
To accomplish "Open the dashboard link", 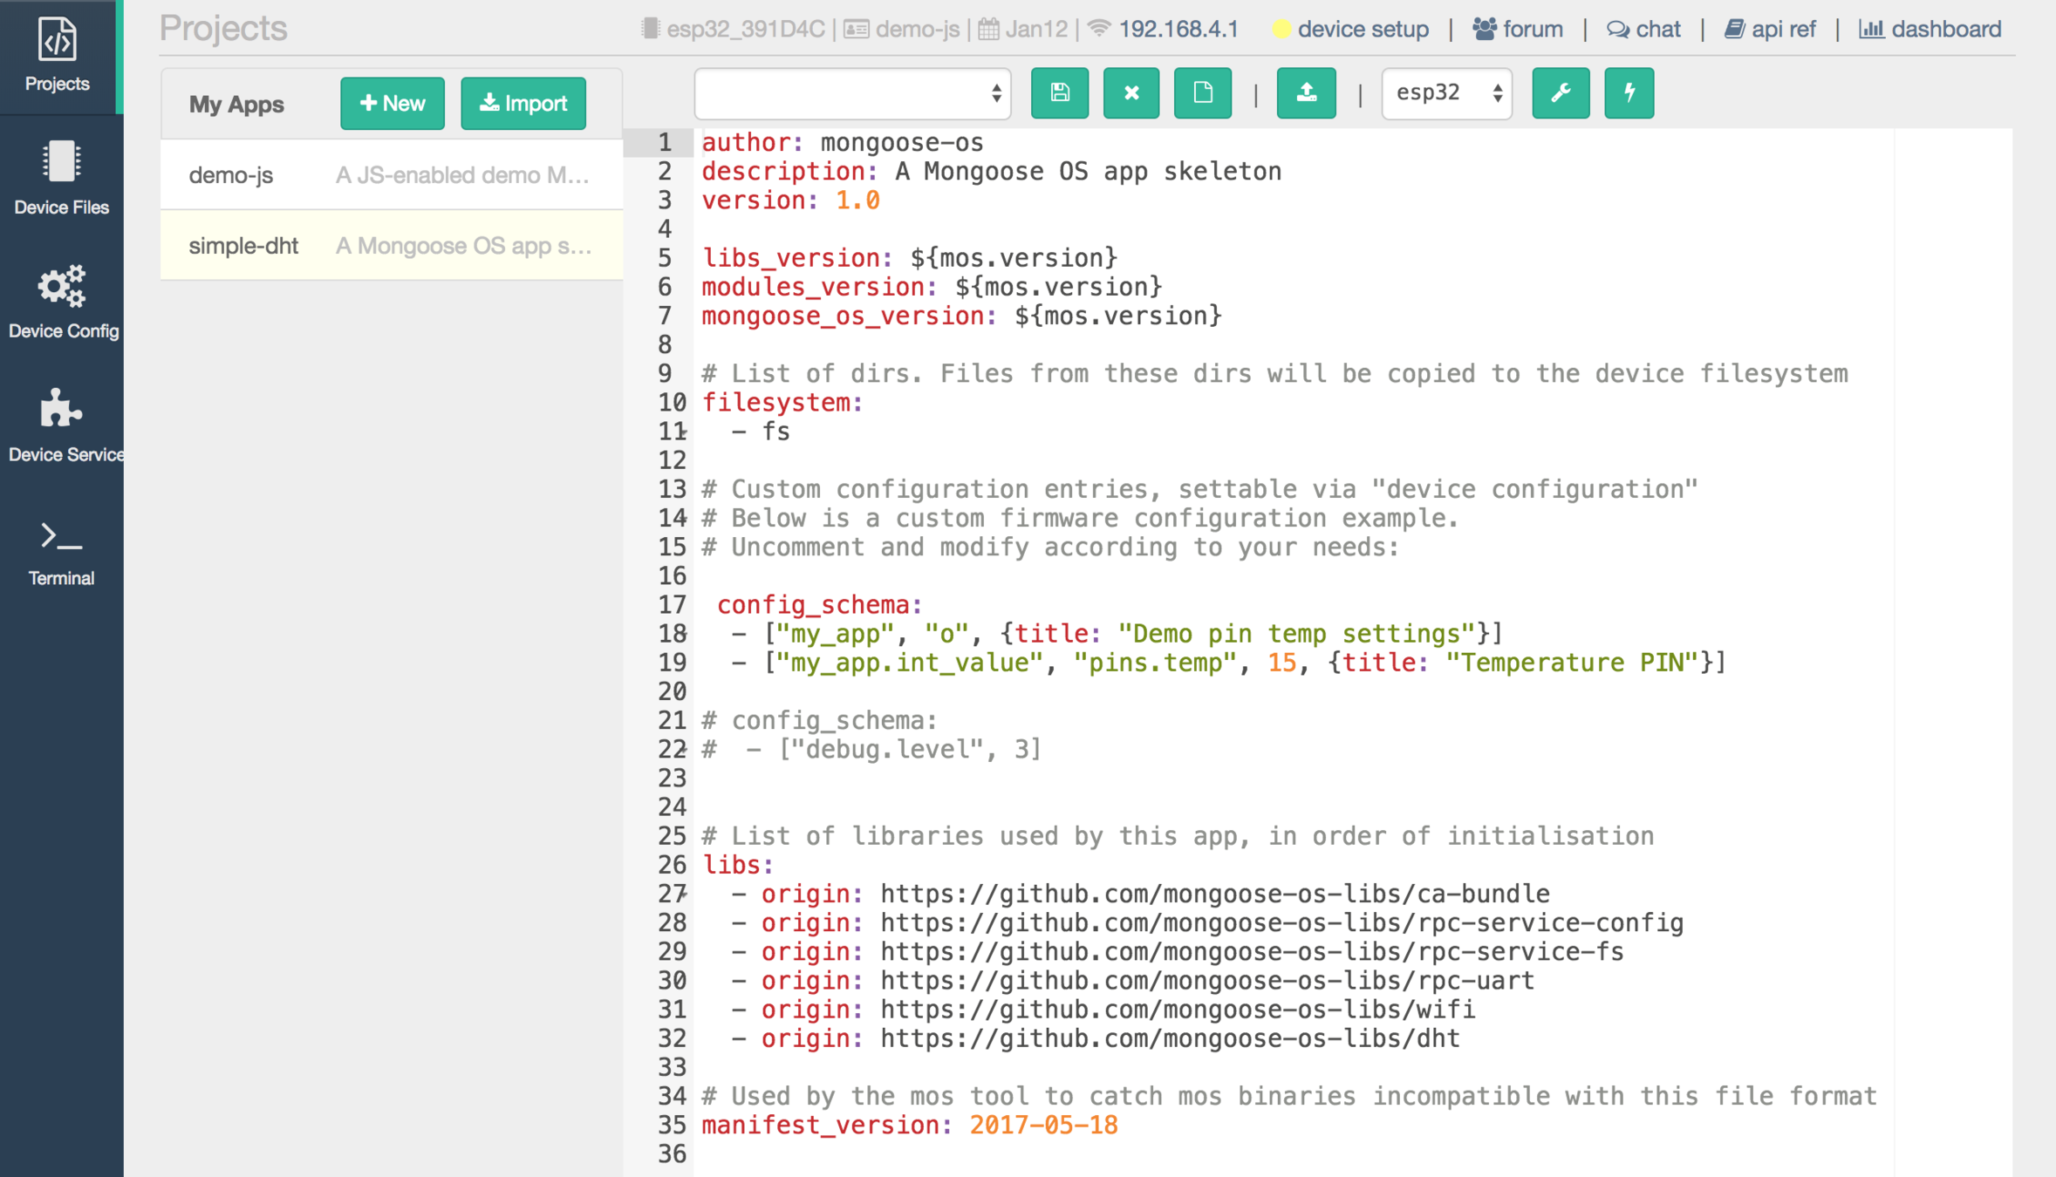I will pyautogui.click(x=1944, y=30).
